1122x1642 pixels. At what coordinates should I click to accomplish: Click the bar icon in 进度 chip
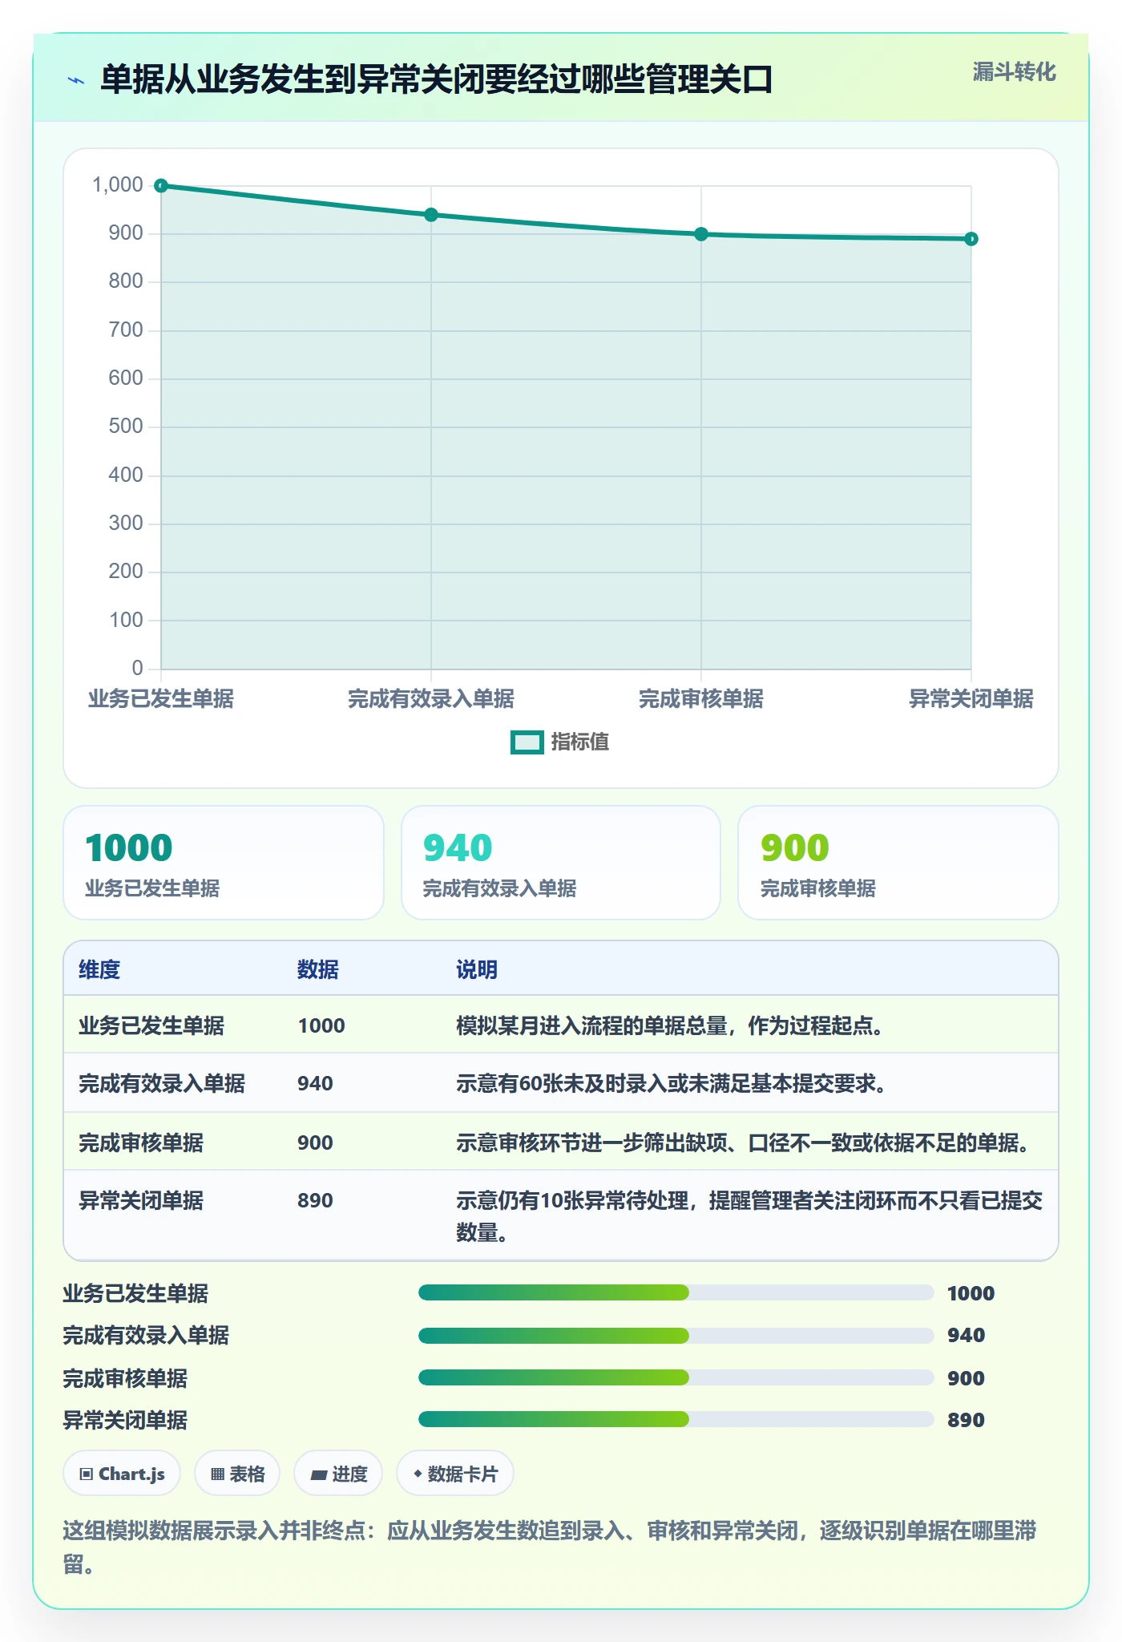tap(318, 1474)
